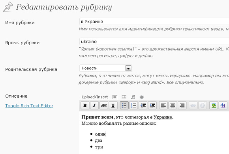The height and width of the screenshot is (154, 229).
Task: Click the underlined word Украине in editor
Action: point(163,117)
